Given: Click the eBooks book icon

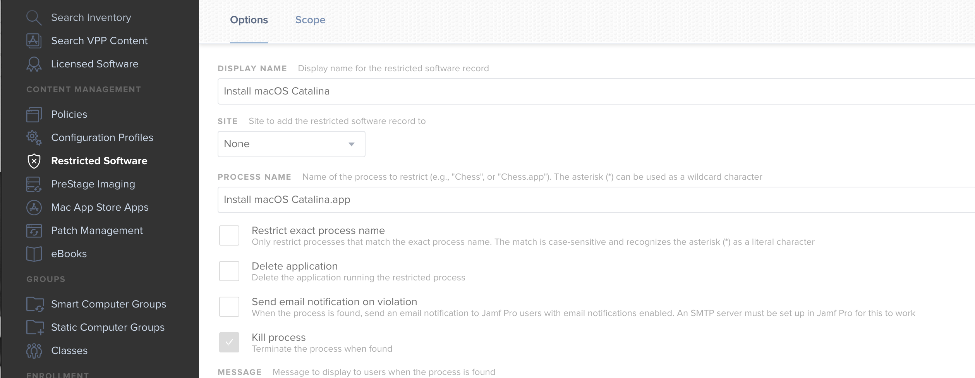Looking at the screenshot, I should click(34, 254).
